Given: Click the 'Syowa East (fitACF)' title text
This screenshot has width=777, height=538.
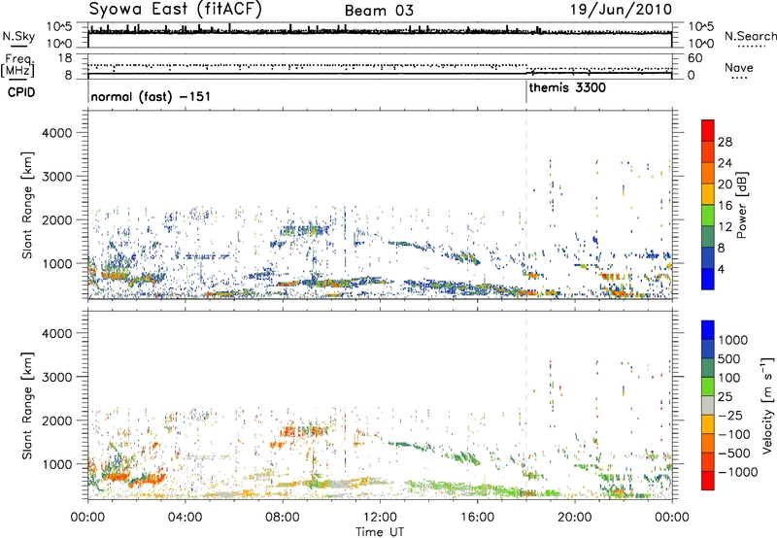Looking at the screenshot, I should (175, 10).
